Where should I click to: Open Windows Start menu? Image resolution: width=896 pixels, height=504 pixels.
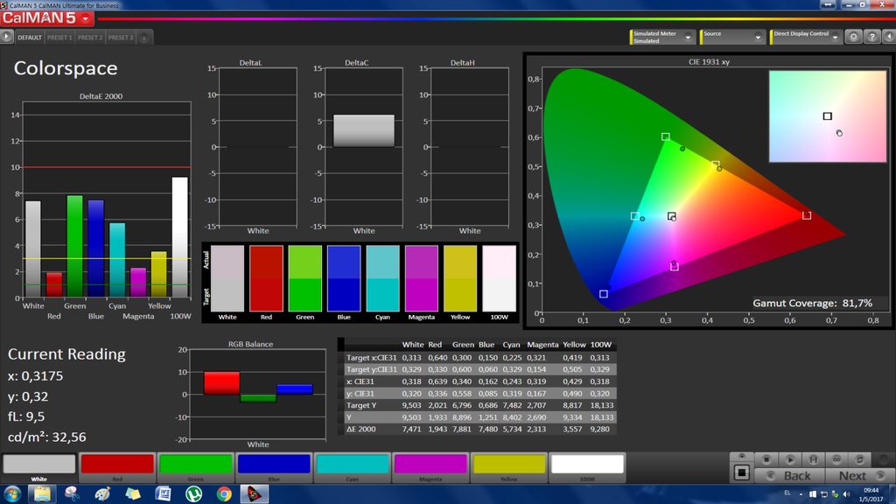(x=12, y=493)
